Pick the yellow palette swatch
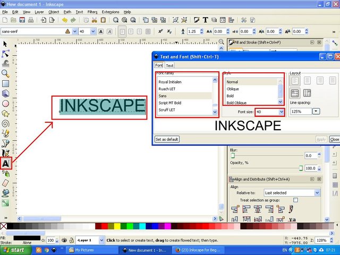The width and height of the screenshot is (340, 255). [x=117, y=226]
